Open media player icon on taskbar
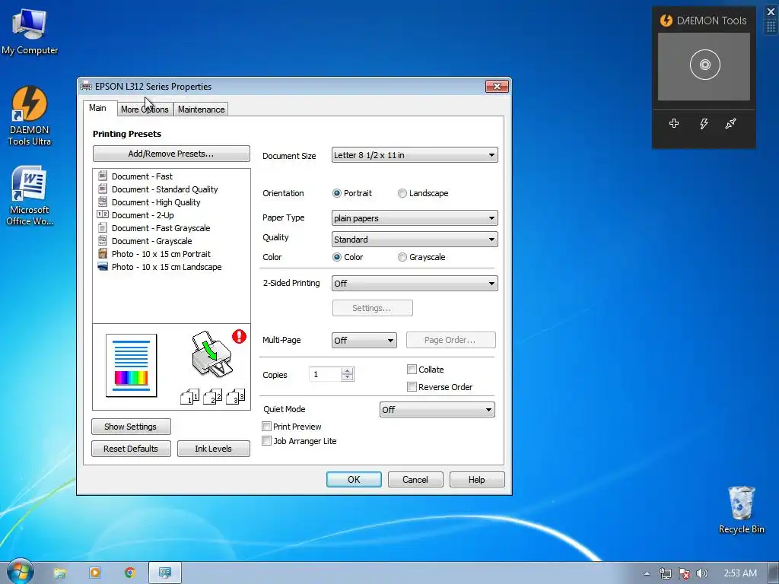The width and height of the screenshot is (779, 584). tap(95, 573)
